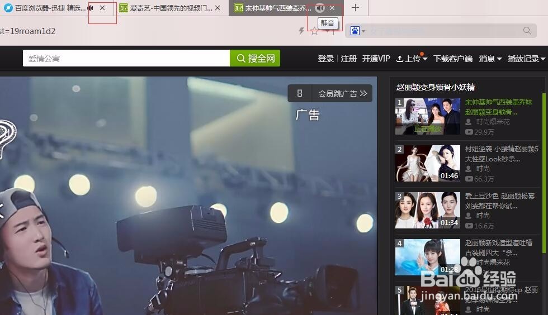This screenshot has height=315, width=548.
Task: Play thumbnail of video 2 with 01:46 duration
Action: click(x=427, y=164)
